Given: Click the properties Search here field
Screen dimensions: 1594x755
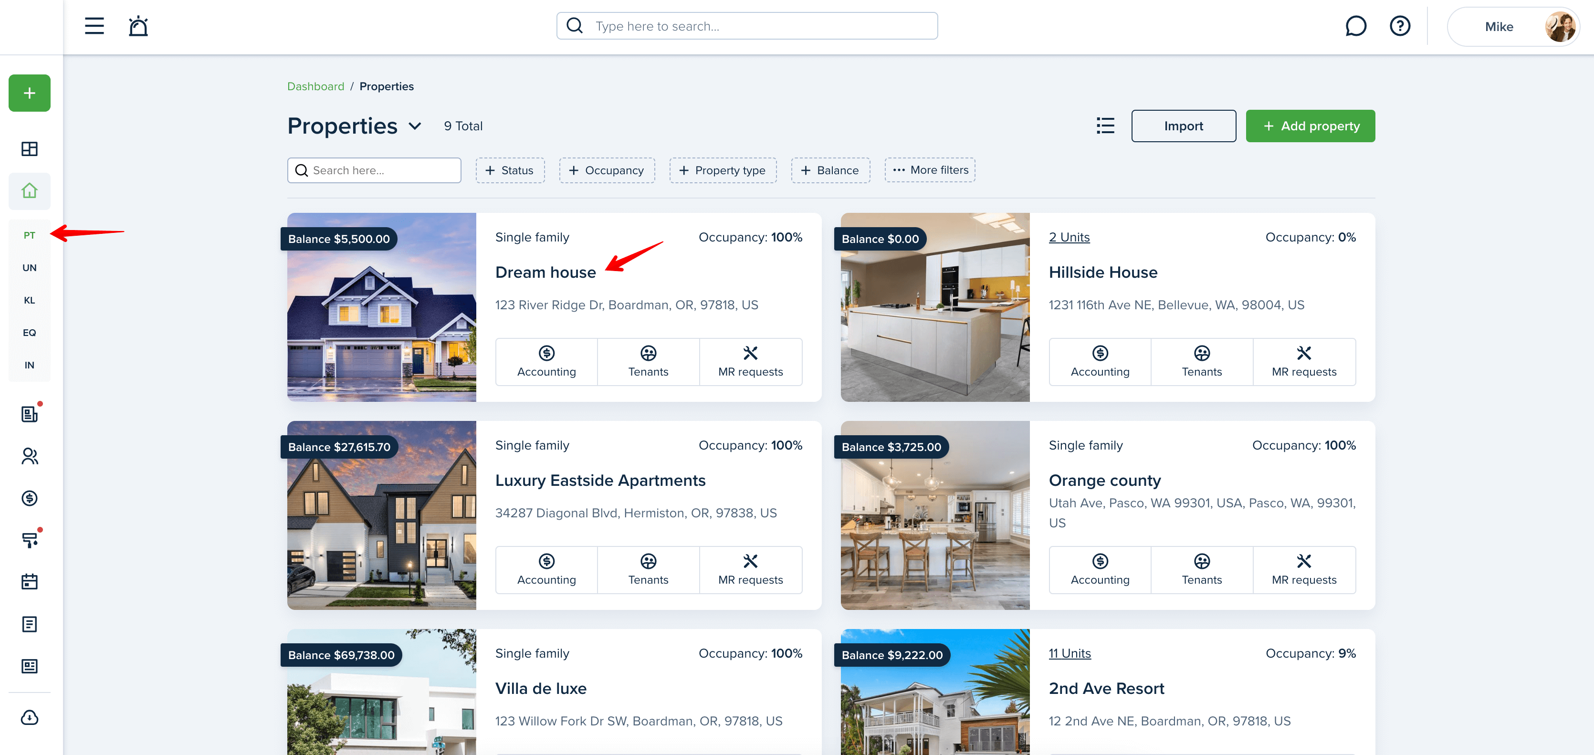Looking at the screenshot, I should [374, 170].
